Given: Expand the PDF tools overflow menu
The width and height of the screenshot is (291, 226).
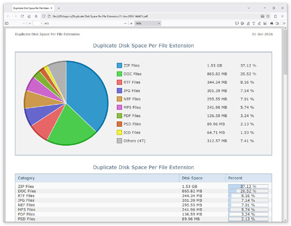Looking at the screenshot, I should point(284,23).
